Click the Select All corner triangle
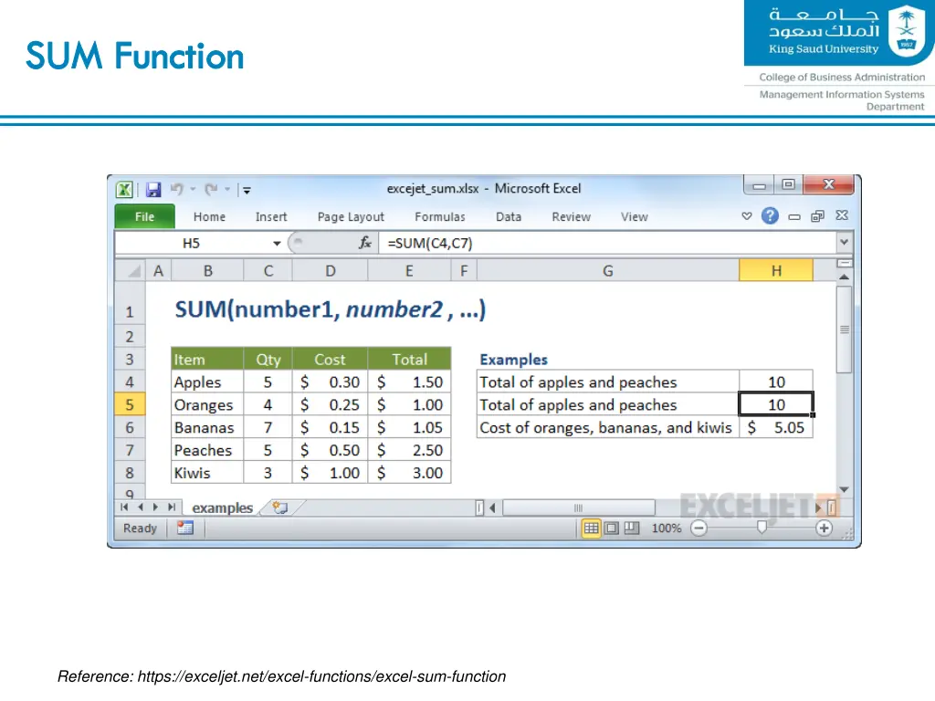Image resolution: width=935 pixels, height=701 pixels. 130,270
